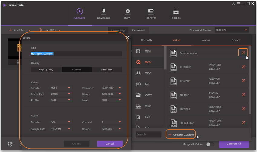This screenshot has width=257, height=152.
Task: Click the Convert All button
Action: click(234, 144)
